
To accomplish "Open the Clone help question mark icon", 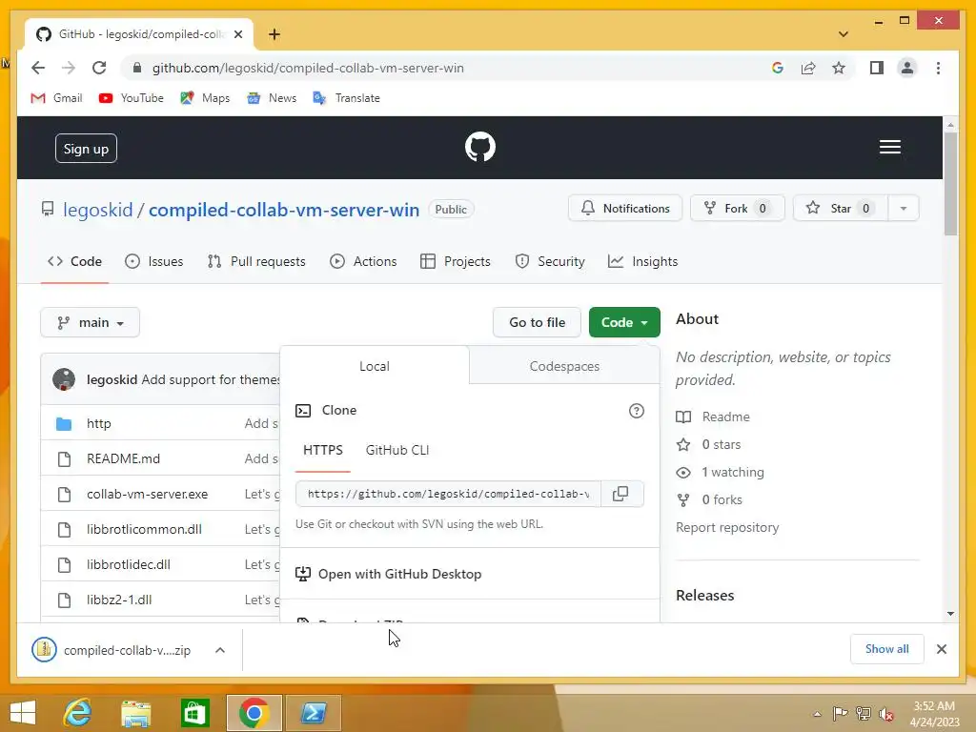I will click(636, 411).
